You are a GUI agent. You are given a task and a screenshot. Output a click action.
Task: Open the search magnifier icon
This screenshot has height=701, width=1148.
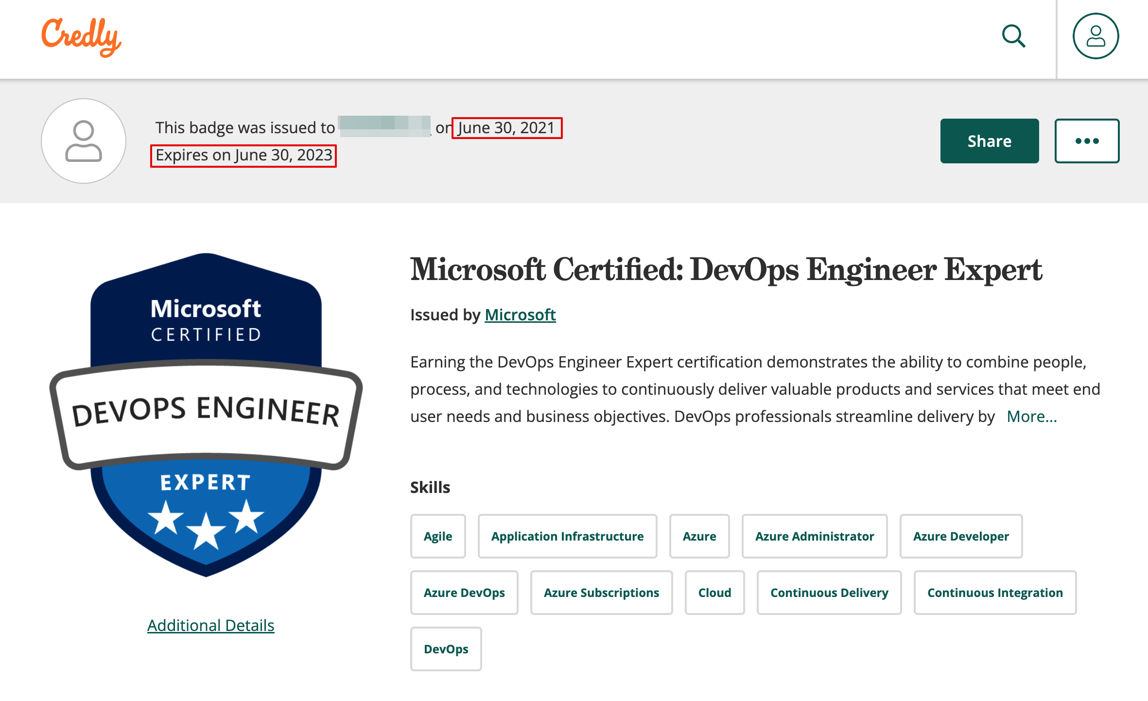tap(1013, 36)
